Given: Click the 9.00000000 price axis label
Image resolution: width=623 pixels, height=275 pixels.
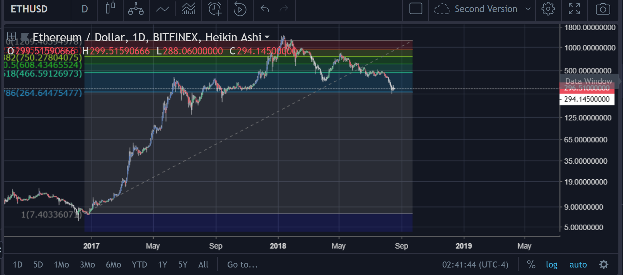Looking at the screenshot, I should 584,207.
